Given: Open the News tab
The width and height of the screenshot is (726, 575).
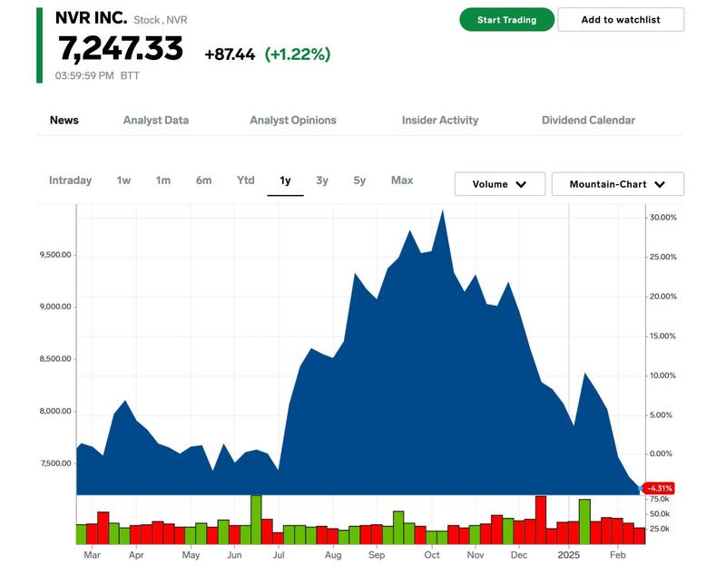Looking at the screenshot, I should (x=64, y=120).
